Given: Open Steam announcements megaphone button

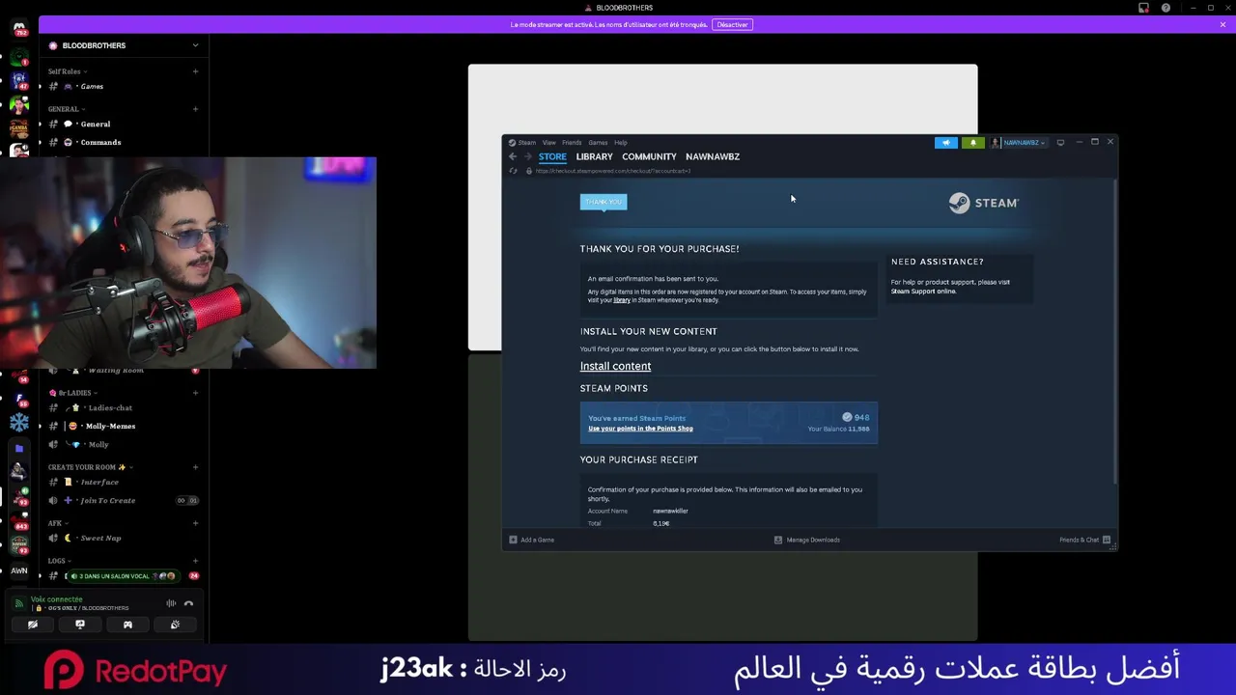Looking at the screenshot, I should [946, 143].
